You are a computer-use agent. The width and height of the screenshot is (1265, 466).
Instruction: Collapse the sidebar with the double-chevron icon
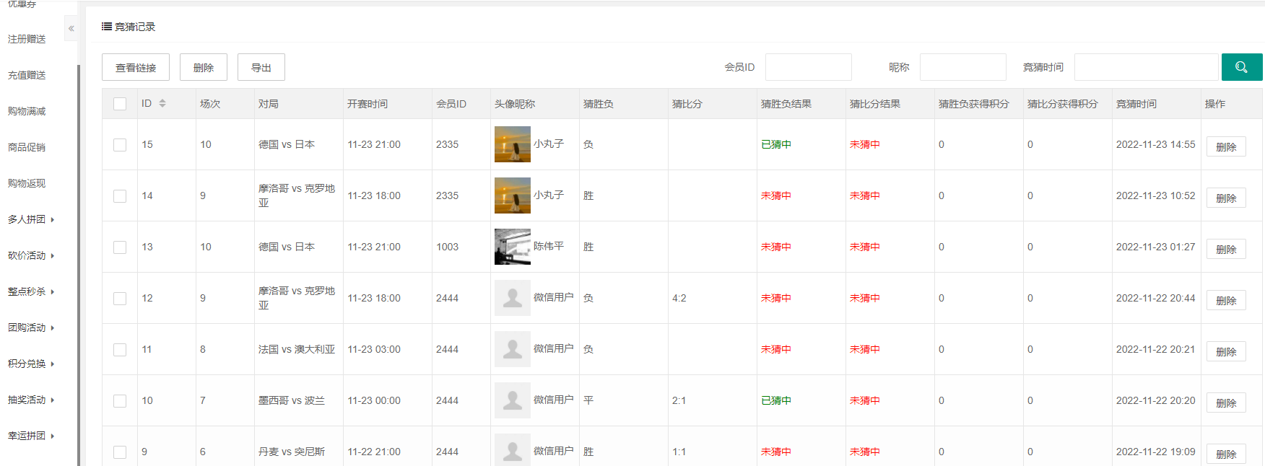click(x=71, y=29)
